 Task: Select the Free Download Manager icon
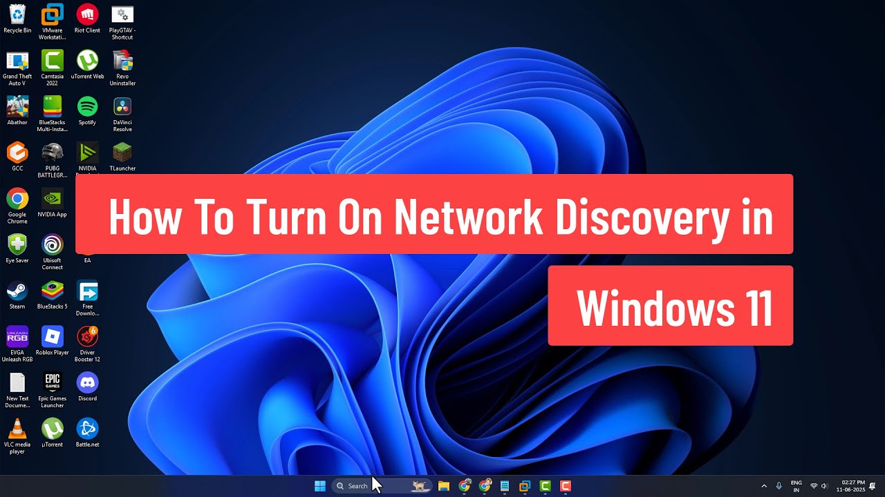(x=87, y=298)
